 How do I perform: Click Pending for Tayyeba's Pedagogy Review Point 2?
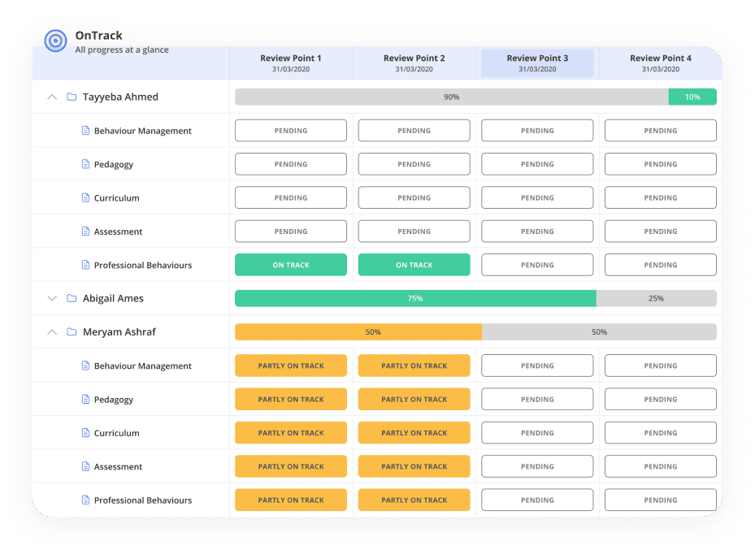click(414, 164)
